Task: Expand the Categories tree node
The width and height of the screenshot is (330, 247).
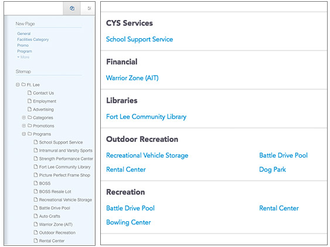Action: click(24, 117)
